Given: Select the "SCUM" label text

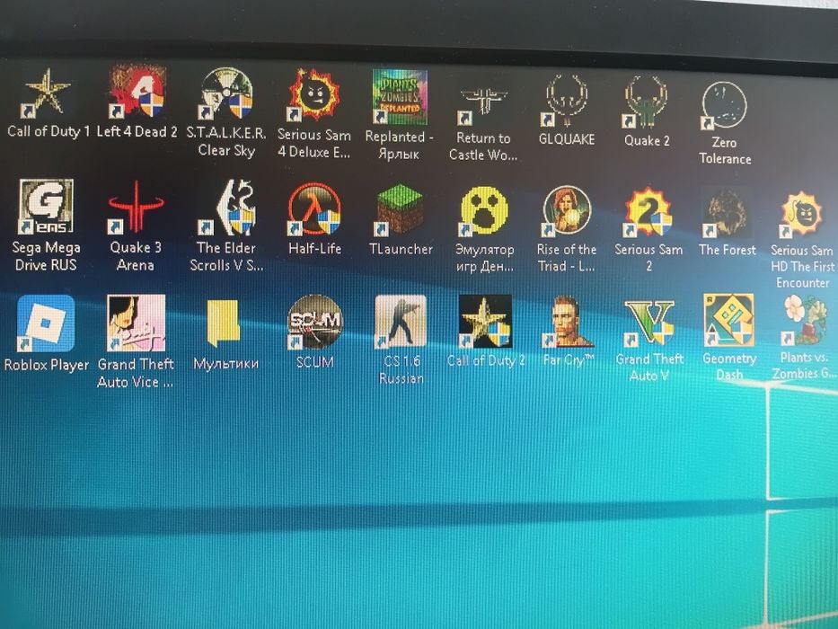Looking at the screenshot, I should click(x=314, y=362).
